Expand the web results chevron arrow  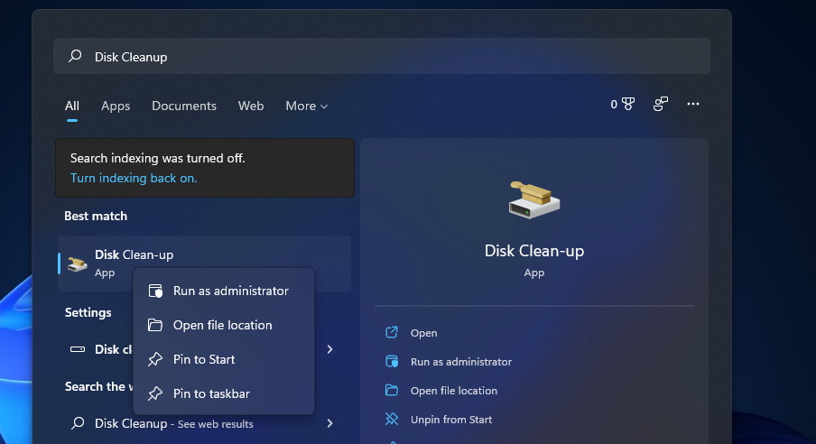point(330,423)
